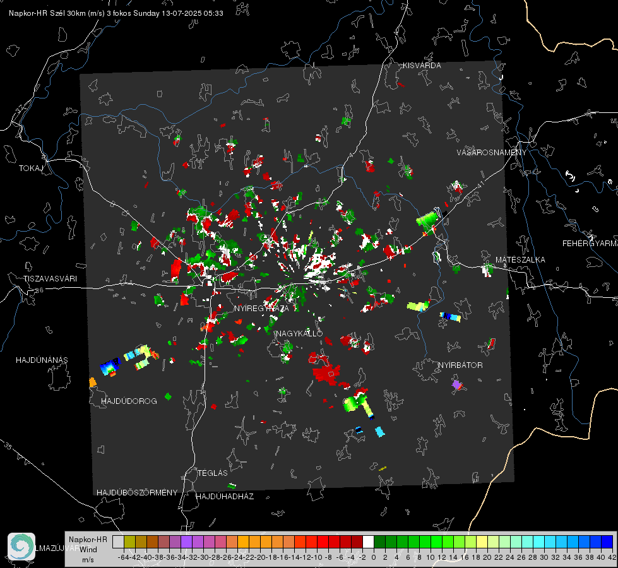Screen dimensions: 618x568
Task: Click the 'm/s' unit label in the legend
Action: click(88, 560)
